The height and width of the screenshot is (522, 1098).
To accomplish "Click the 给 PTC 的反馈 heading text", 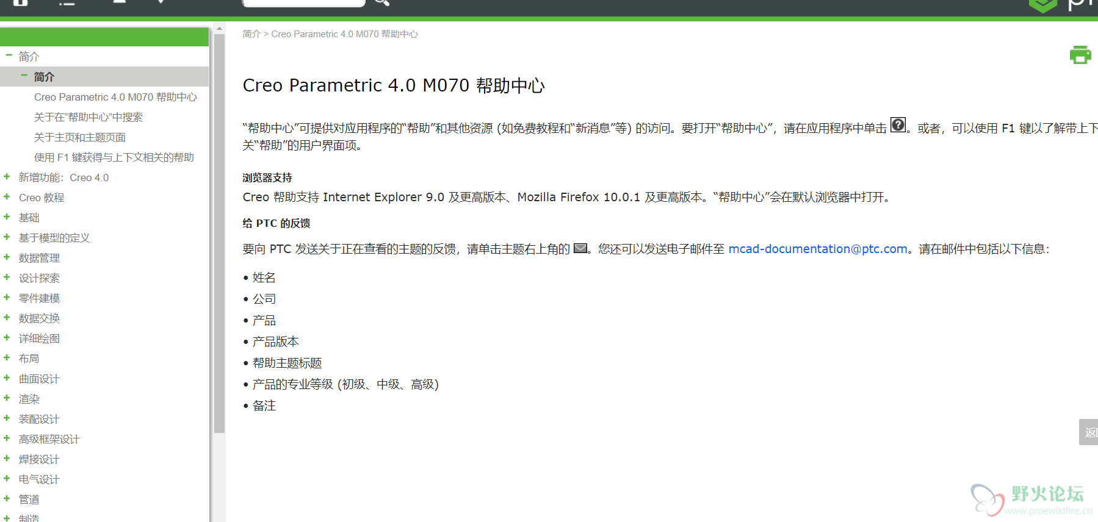I will pos(276,223).
